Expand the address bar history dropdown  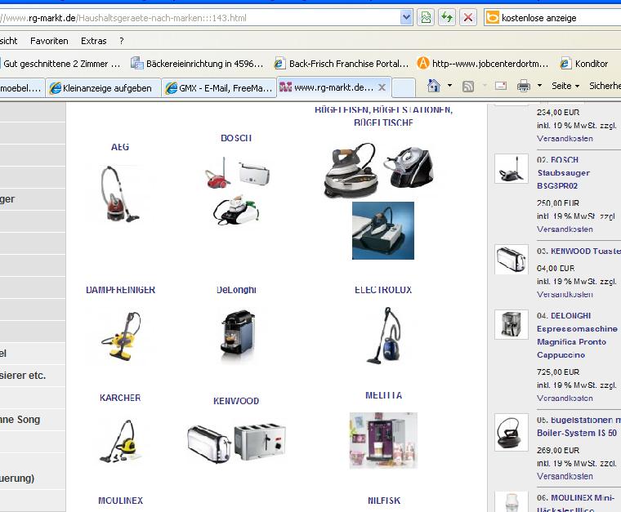point(406,17)
